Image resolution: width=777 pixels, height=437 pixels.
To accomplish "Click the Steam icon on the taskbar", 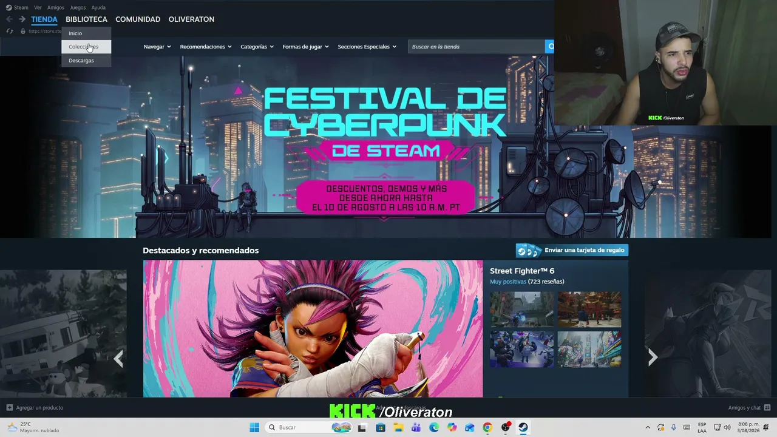I will point(523,427).
